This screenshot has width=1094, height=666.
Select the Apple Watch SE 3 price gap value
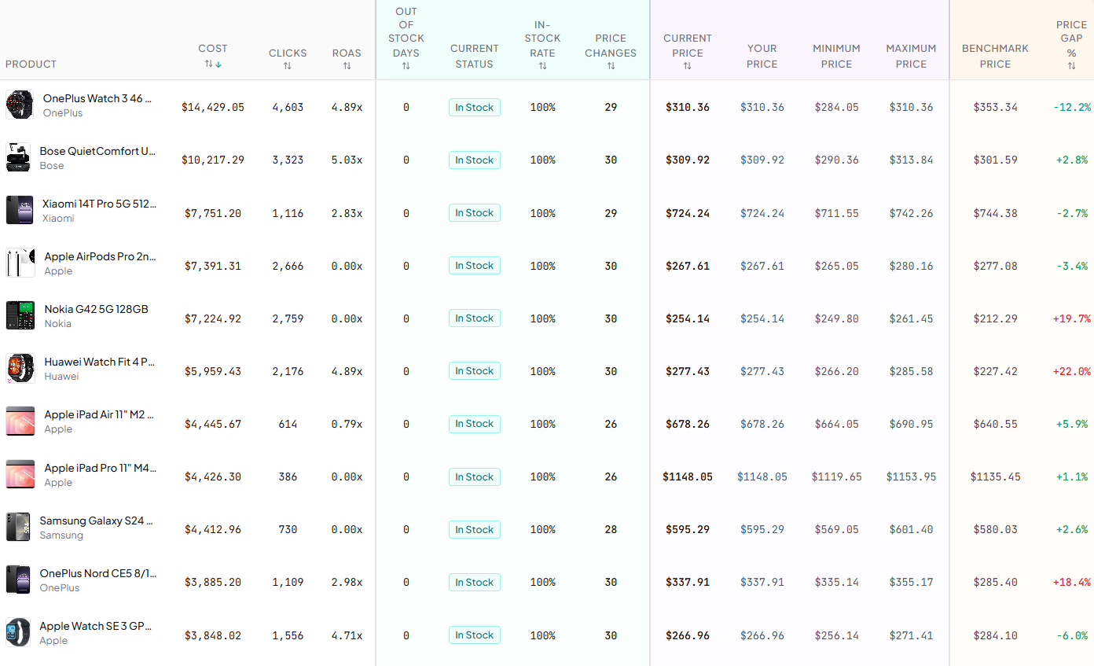click(x=1071, y=635)
